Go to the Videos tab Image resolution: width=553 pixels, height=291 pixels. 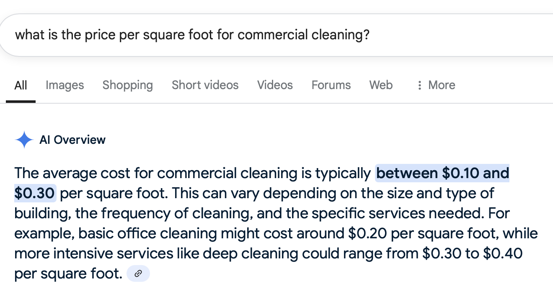click(275, 85)
